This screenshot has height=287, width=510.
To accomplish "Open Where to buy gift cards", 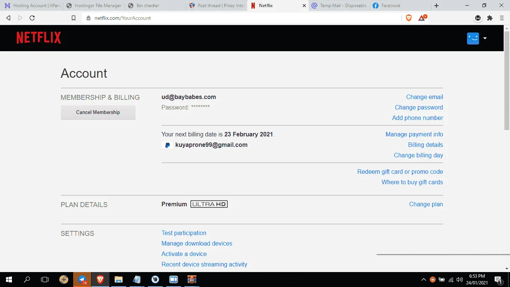I will tap(412, 182).
